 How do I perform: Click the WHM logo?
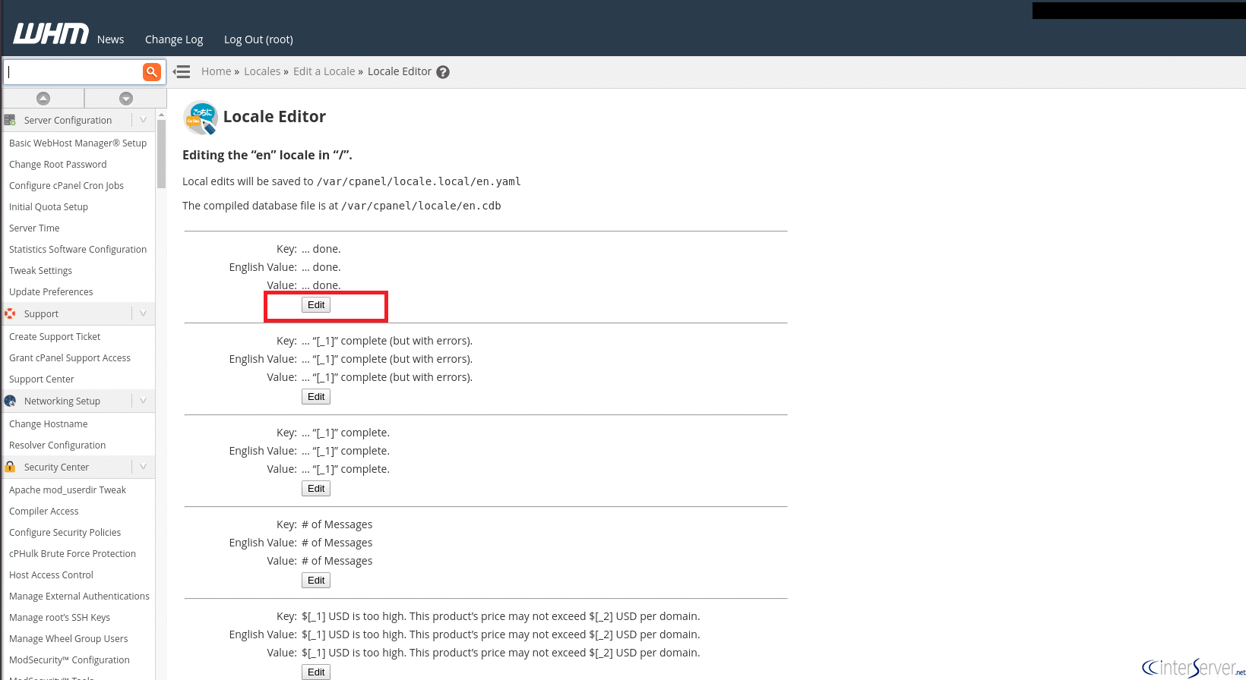pyautogui.click(x=51, y=33)
